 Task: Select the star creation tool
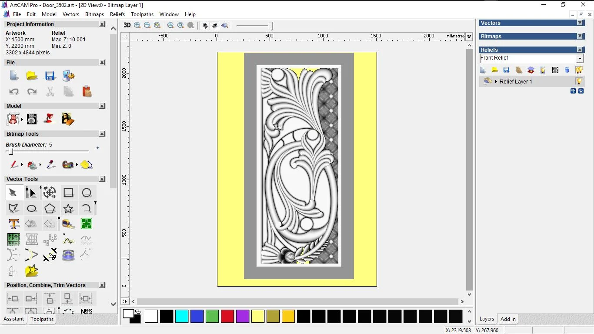click(x=68, y=208)
